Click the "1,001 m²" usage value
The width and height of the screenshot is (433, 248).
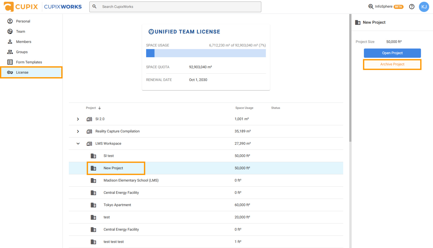[x=242, y=119]
